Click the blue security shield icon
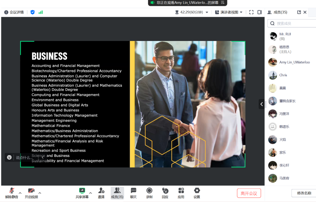Image resolution: width=316 pixels, height=202 pixels. pyautogui.click(x=32, y=12)
